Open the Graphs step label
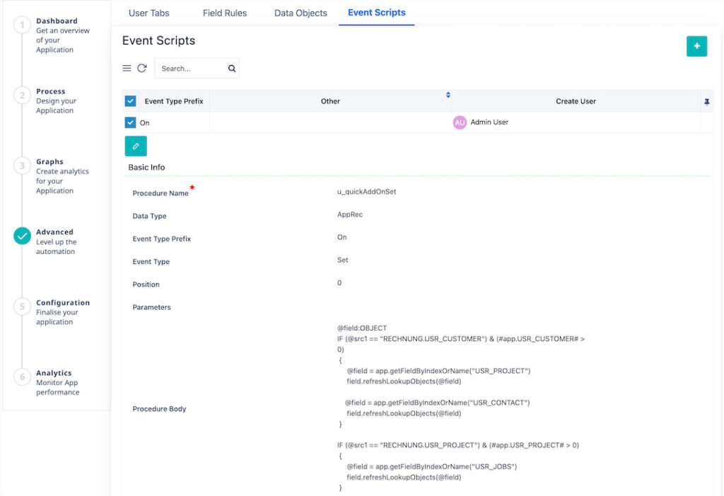Image resolution: width=724 pixels, height=496 pixels. 50,162
